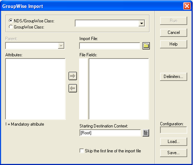
Task: Click the Starting Destination Context field containing [Root]
Action: [110, 133]
